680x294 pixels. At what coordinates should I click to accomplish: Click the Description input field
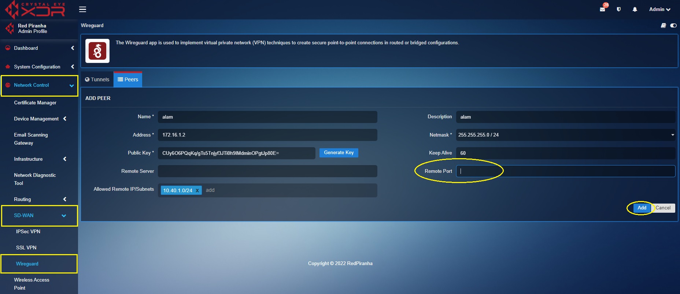566,117
